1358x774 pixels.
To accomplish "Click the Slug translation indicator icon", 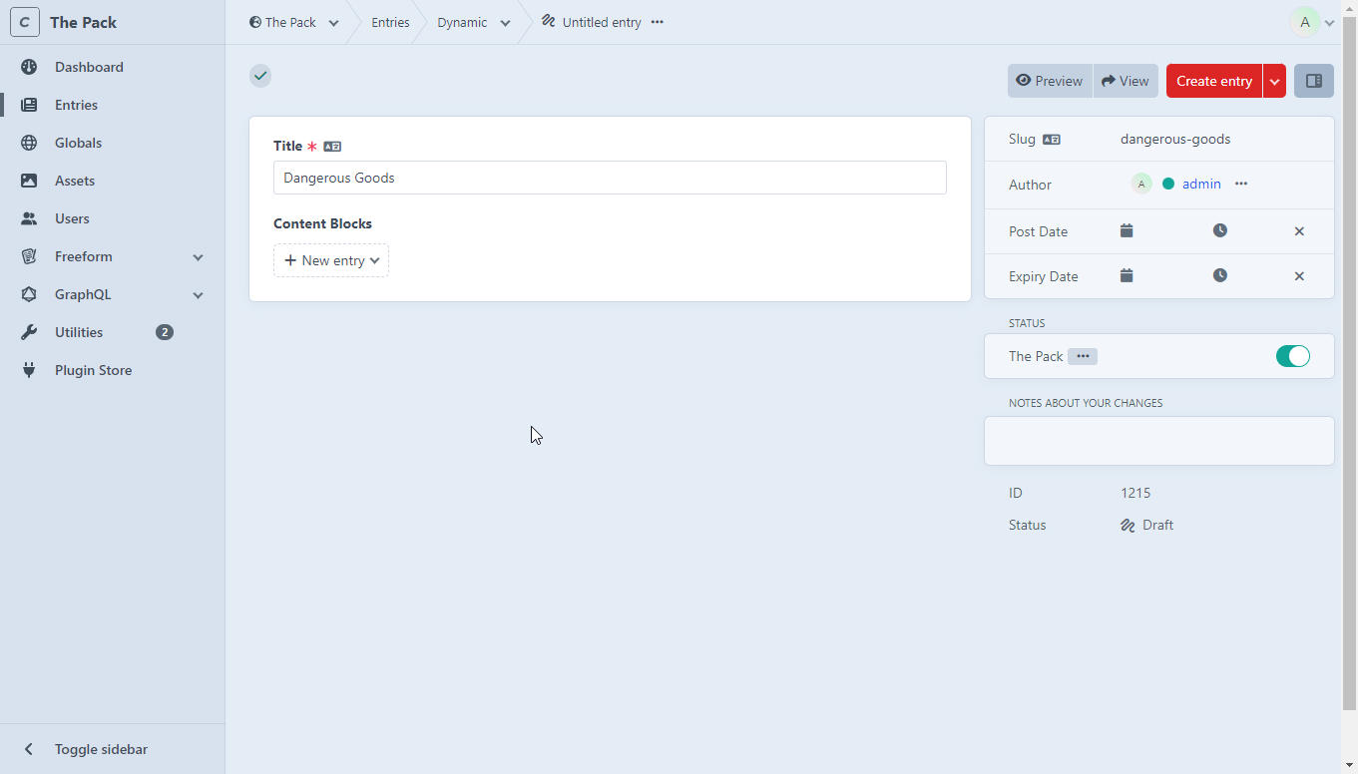I will point(1052,140).
